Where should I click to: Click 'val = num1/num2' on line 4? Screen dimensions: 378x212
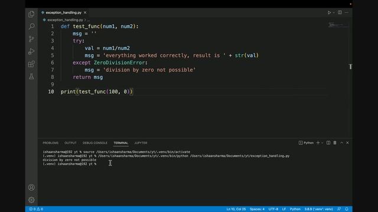tap(107, 48)
